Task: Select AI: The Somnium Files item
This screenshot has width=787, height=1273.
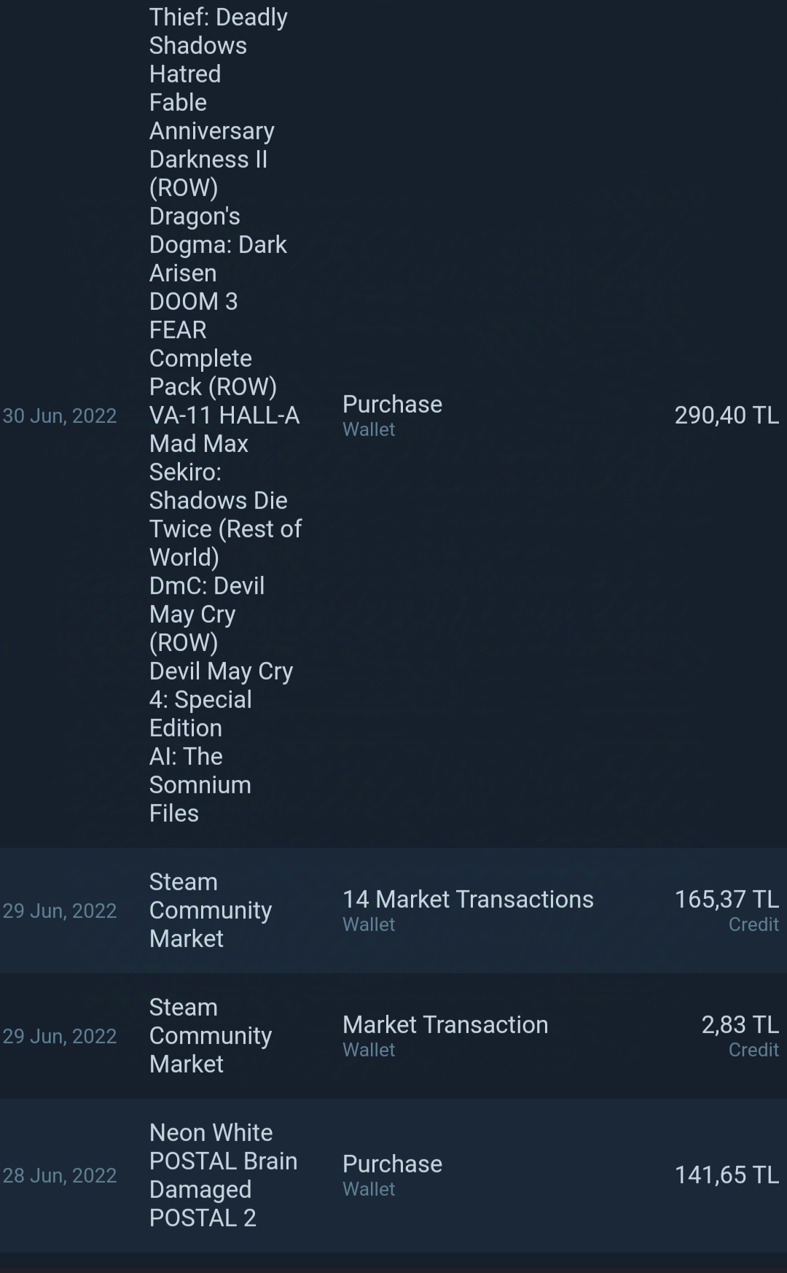Action: 200,785
